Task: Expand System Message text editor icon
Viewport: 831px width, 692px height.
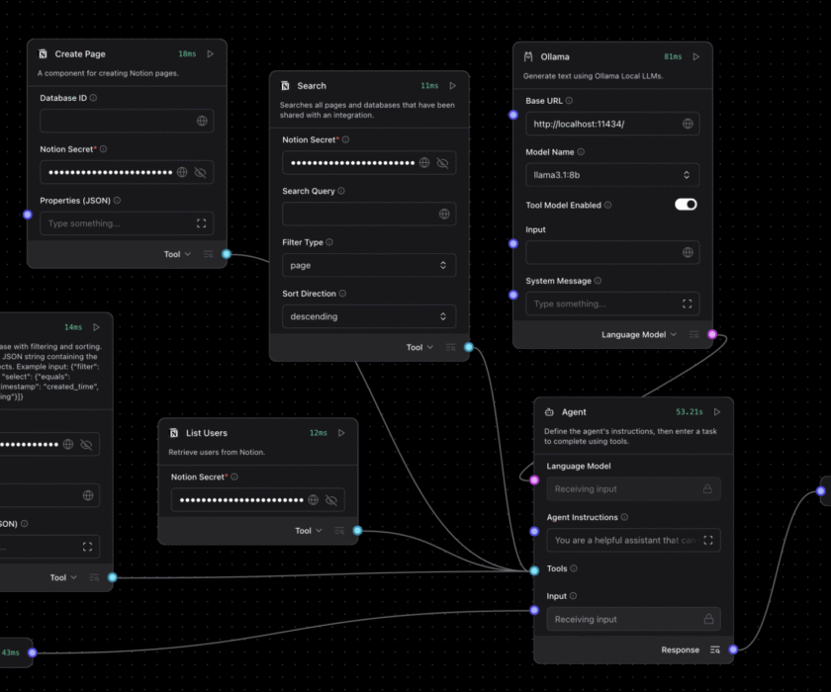Action: point(688,303)
